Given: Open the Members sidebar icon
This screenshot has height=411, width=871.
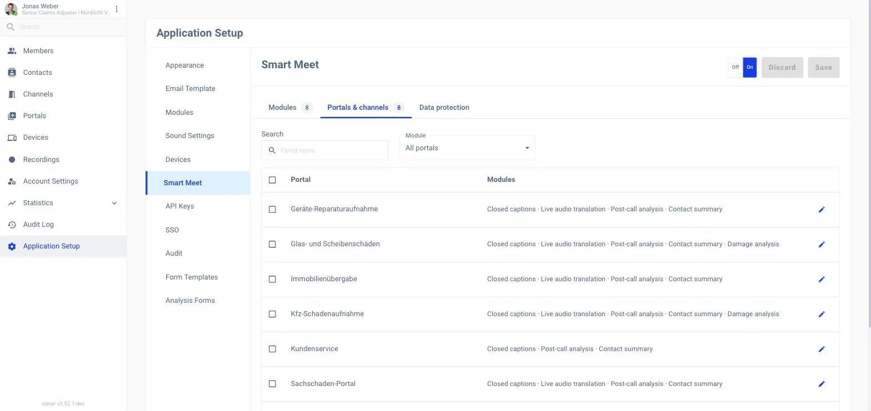Looking at the screenshot, I should (12, 51).
